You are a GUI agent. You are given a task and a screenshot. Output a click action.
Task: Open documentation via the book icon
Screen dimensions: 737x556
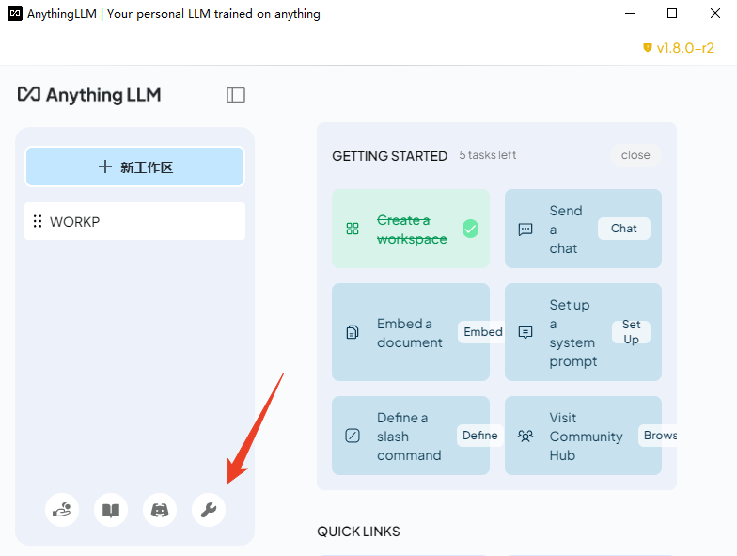[111, 510]
